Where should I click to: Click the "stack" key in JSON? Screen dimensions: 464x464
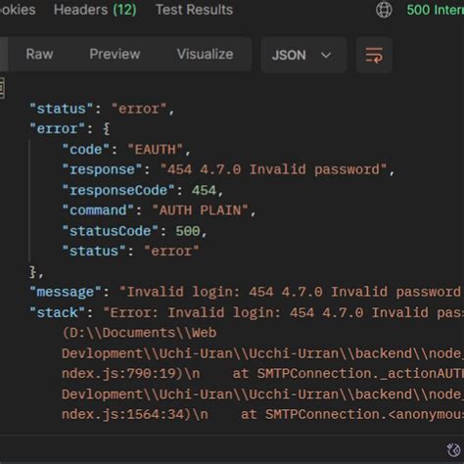click(58, 312)
